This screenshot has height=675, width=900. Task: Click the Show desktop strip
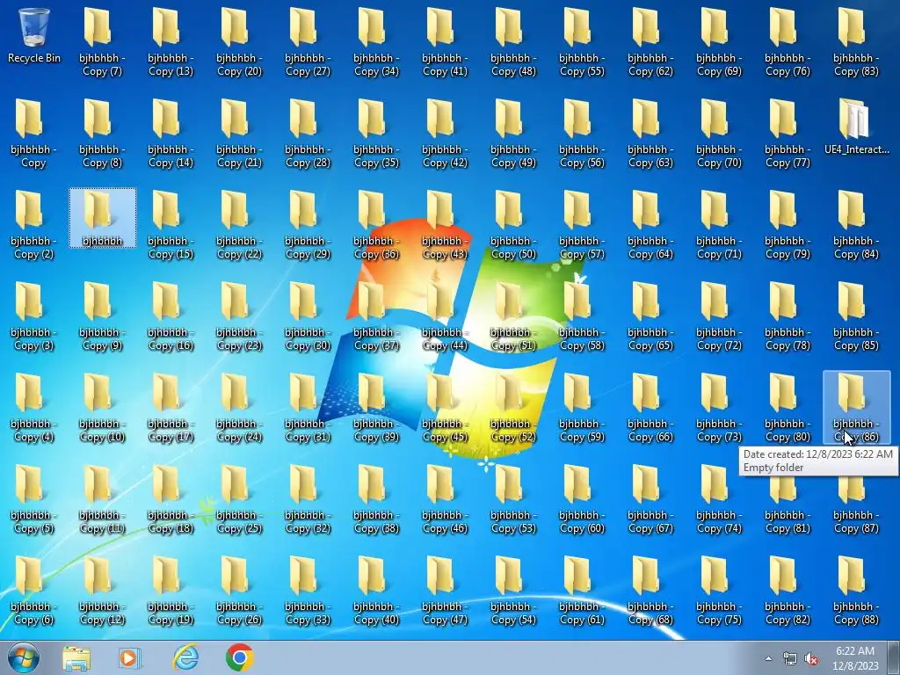pyautogui.click(x=894, y=657)
